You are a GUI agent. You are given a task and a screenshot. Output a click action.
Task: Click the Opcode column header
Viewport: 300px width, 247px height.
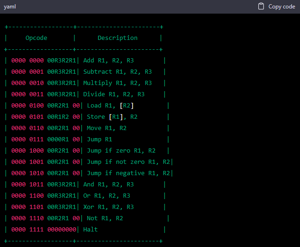37,38
